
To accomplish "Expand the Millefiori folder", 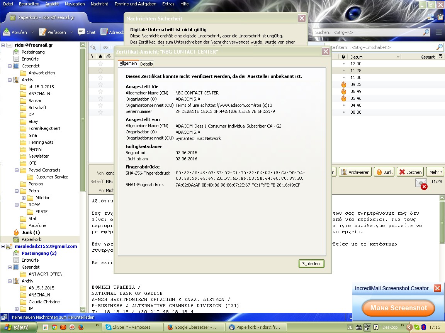I will pyautogui.click(x=24, y=198).
